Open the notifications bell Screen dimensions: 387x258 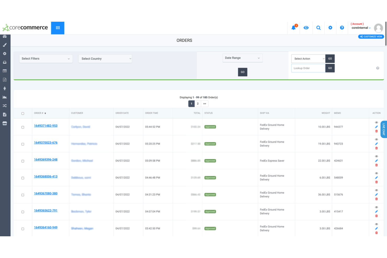pos(294,27)
